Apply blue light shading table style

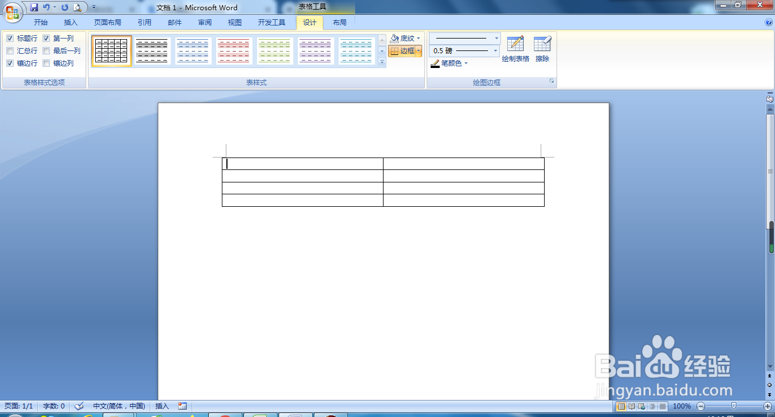[193, 51]
